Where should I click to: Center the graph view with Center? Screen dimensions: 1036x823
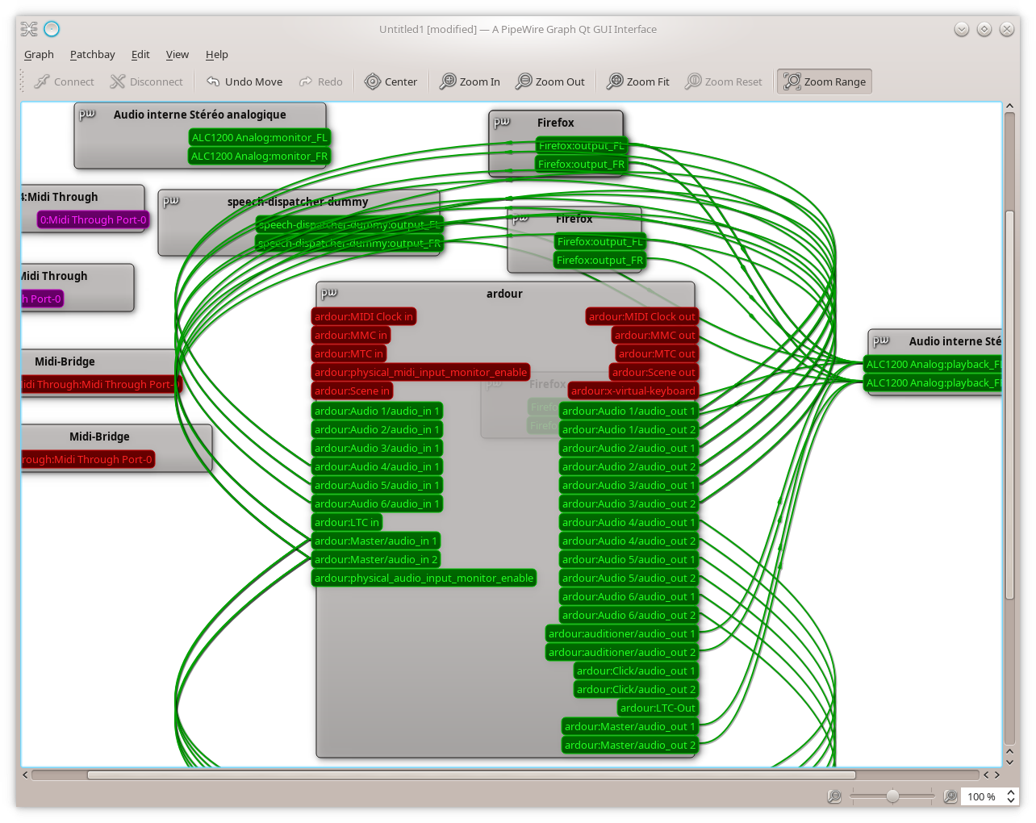click(391, 81)
